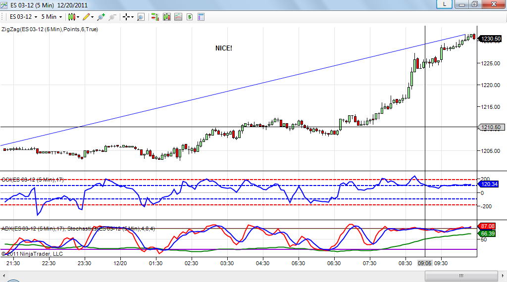507x282 pixels.
Task: Open the Chart Trader icon
Action: click(155, 17)
